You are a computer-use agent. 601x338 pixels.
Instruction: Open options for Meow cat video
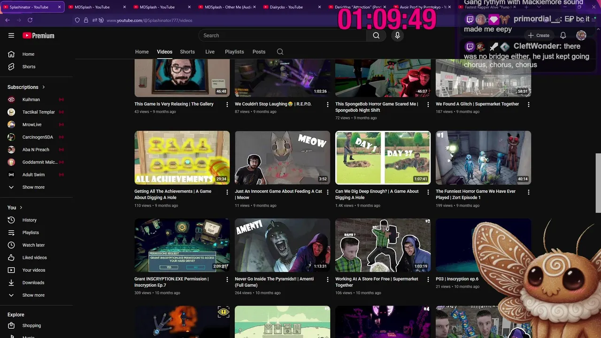(328, 192)
